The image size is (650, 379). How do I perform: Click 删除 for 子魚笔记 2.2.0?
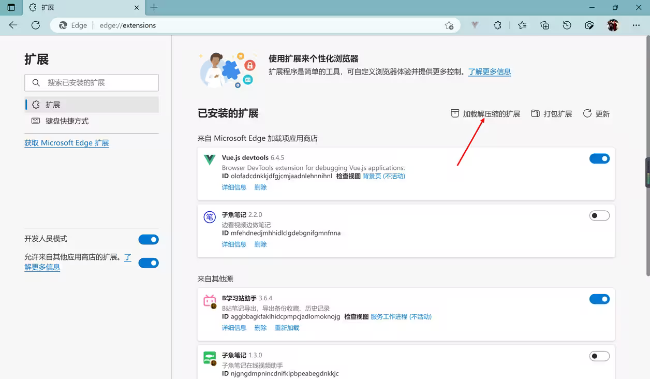pyautogui.click(x=260, y=244)
